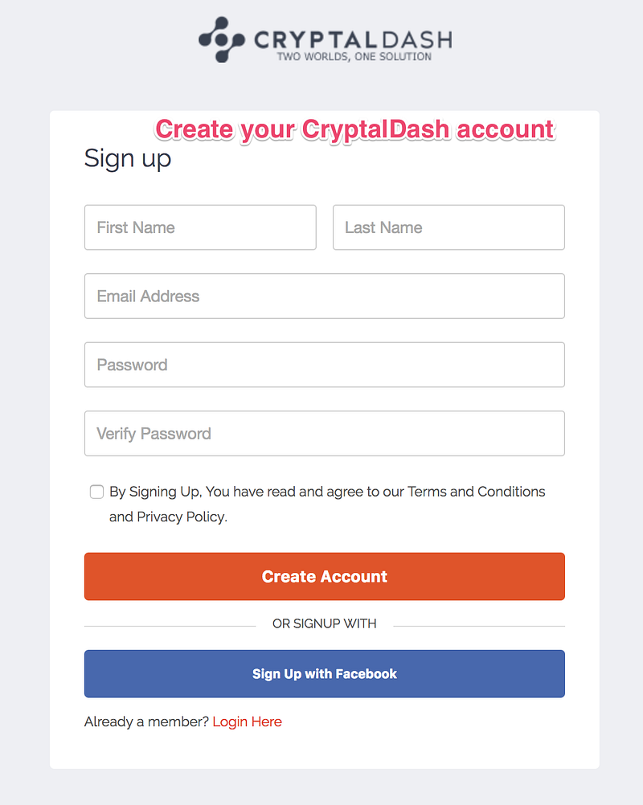Open the Terms and Conditions link
This screenshot has height=805, width=643.
click(x=477, y=492)
